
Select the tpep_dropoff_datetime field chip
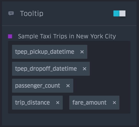tap(51, 69)
